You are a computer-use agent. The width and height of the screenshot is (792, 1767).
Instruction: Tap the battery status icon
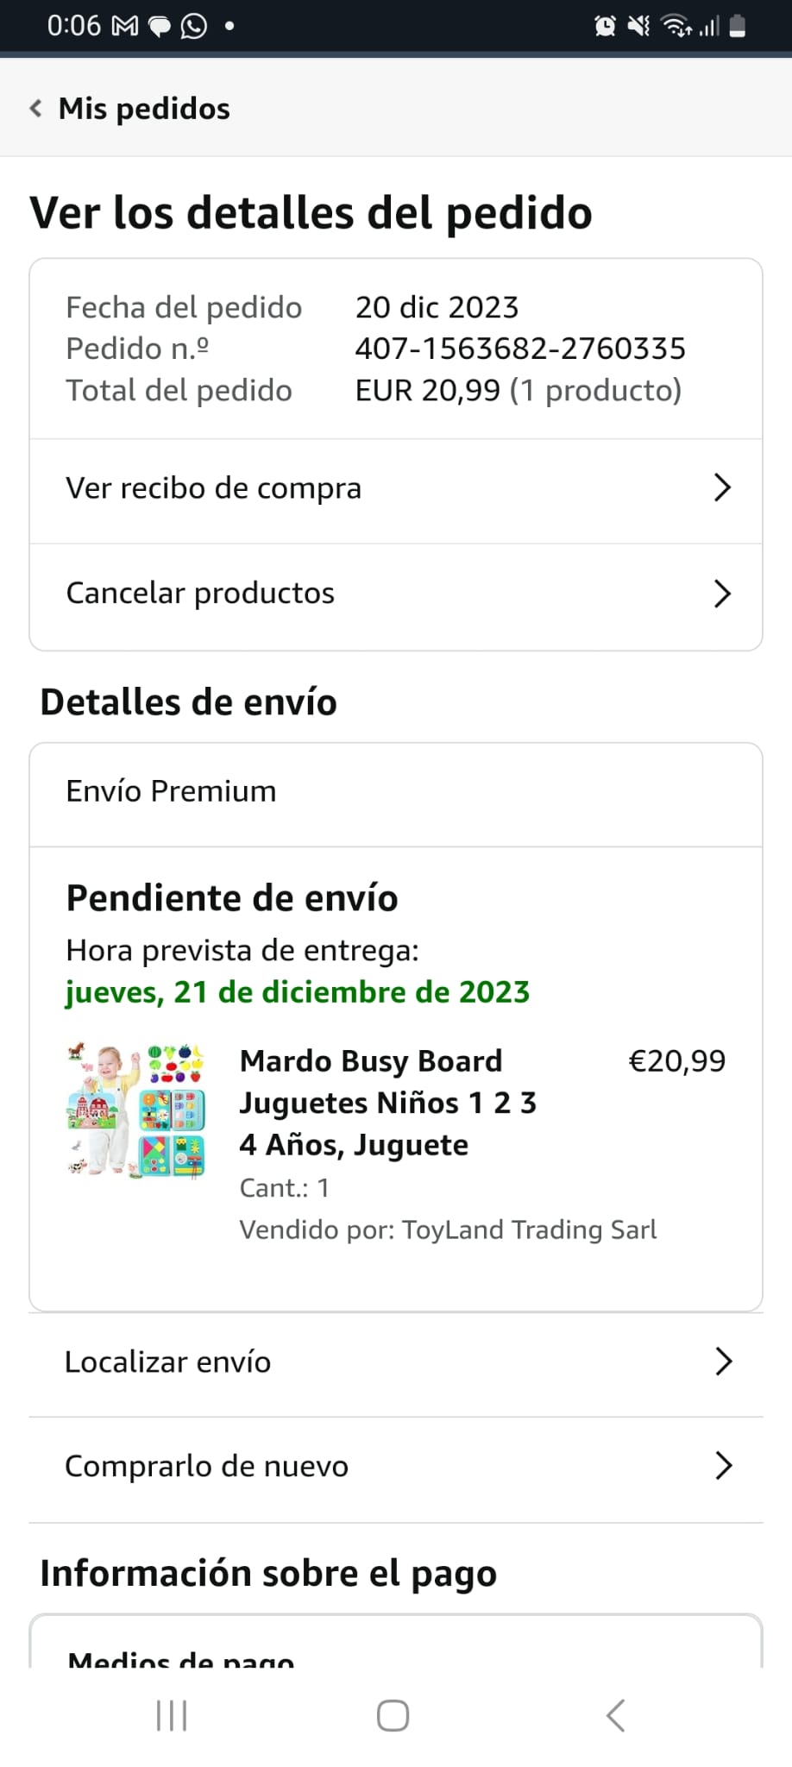(x=738, y=27)
